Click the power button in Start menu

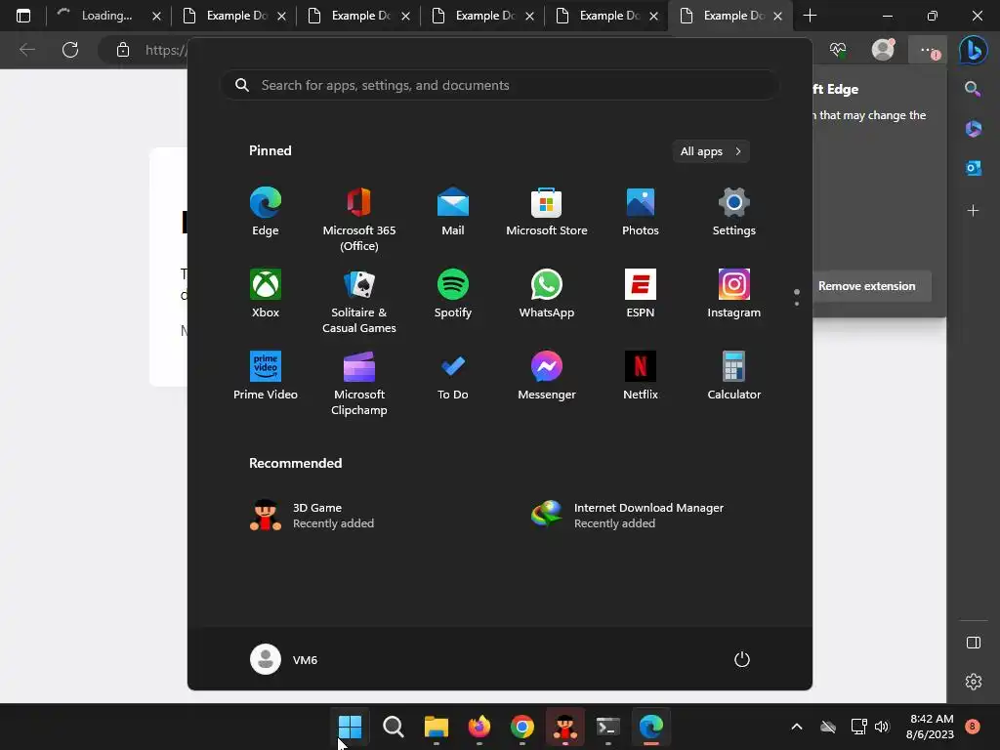click(x=742, y=659)
